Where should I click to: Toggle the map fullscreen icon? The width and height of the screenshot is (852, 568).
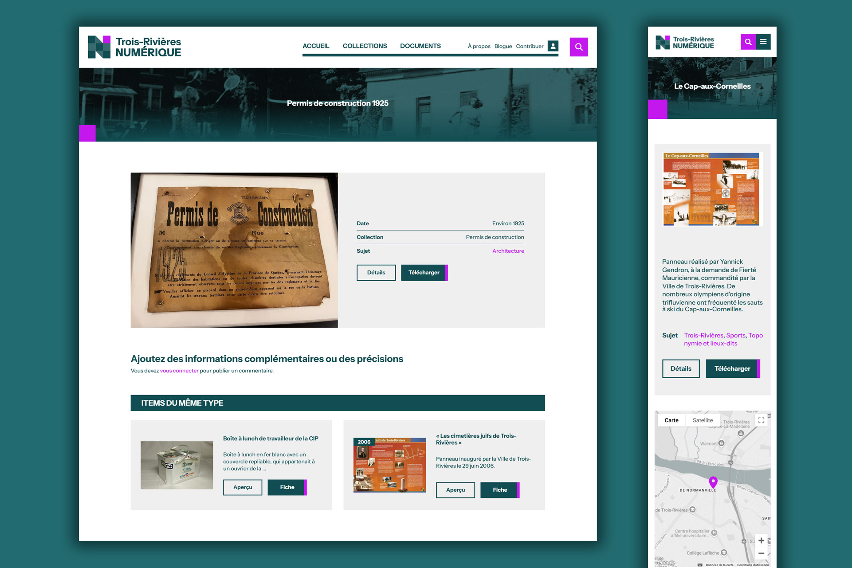coord(761,420)
